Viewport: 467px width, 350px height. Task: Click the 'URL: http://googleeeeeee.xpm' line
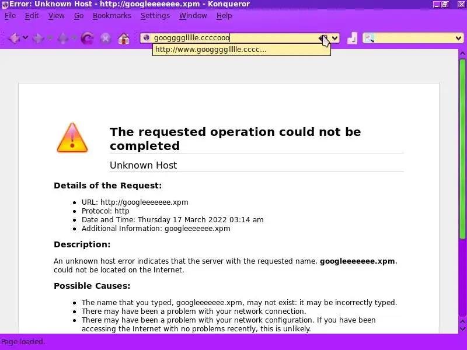(x=135, y=202)
